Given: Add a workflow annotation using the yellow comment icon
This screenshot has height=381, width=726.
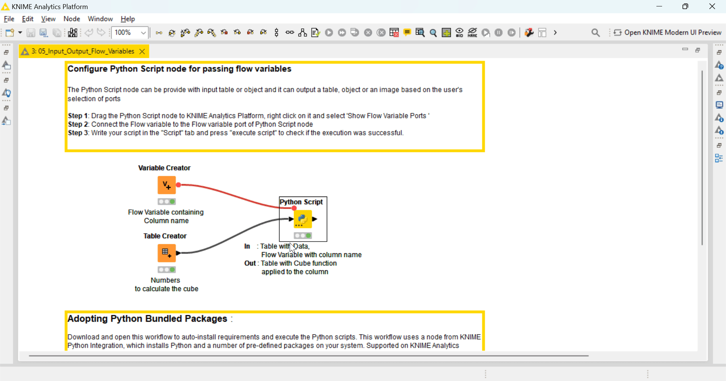Looking at the screenshot, I should tap(407, 33).
